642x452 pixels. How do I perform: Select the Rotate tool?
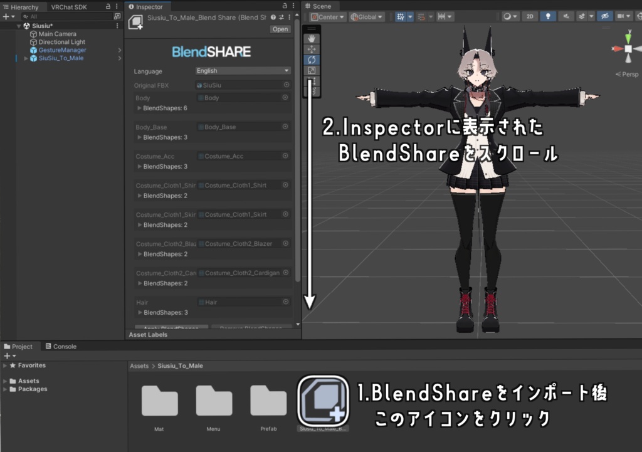(x=312, y=60)
